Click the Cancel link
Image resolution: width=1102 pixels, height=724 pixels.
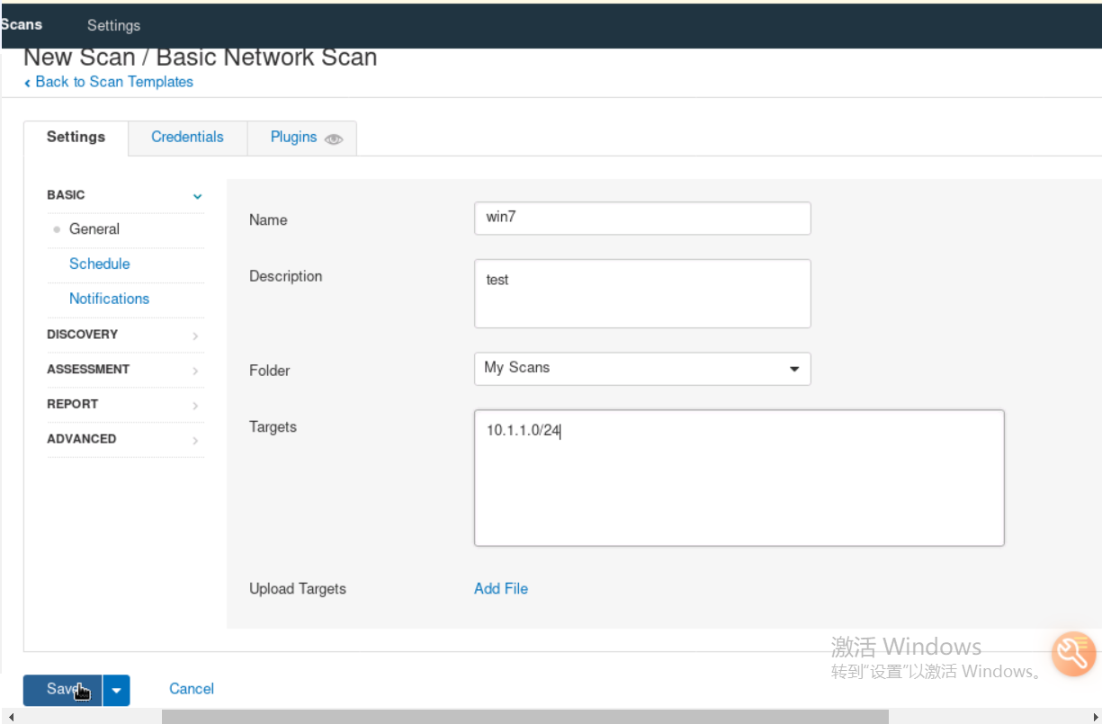tap(192, 689)
